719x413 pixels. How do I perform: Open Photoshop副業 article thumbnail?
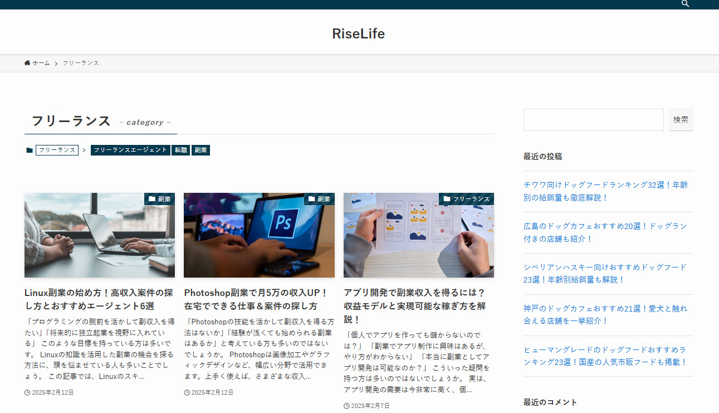coord(260,235)
